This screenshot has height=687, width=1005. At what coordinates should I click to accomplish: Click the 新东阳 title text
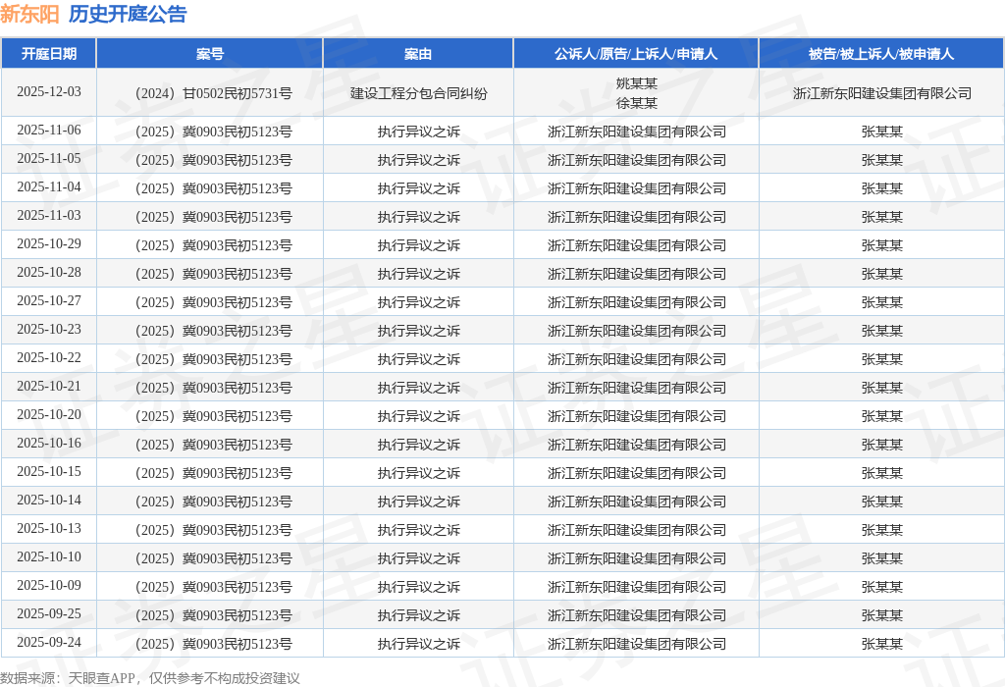coord(29,14)
